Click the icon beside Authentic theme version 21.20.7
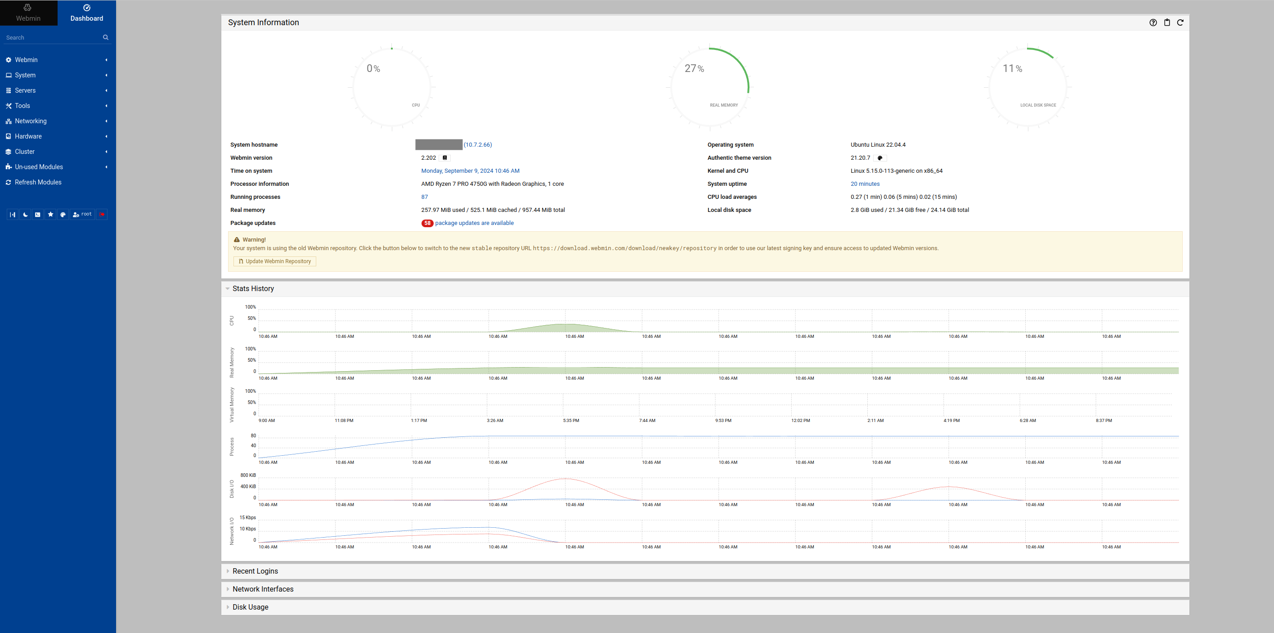The height and width of the screenshot is (633, 1274). coord(880,158)
